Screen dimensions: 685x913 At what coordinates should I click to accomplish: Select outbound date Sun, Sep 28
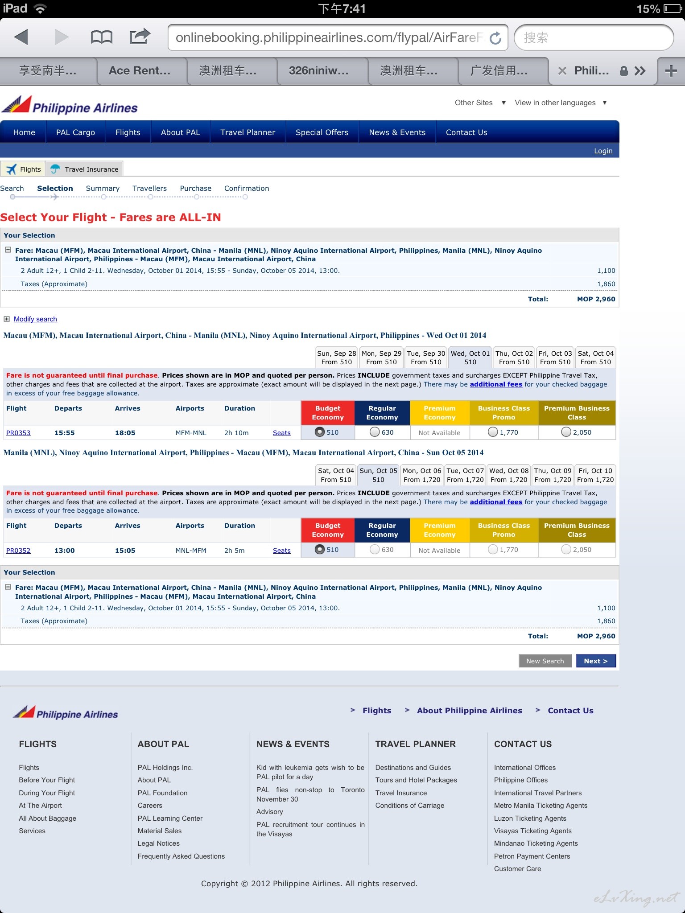click(x=336, y=358)
